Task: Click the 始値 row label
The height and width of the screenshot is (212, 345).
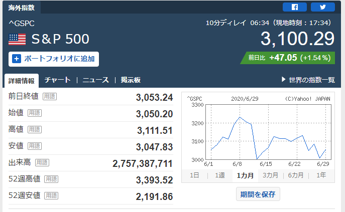Action: click(16, 113)
